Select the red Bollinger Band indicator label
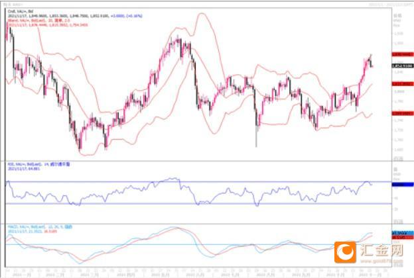Screen dimensions: 414x278 pos(38,21)
